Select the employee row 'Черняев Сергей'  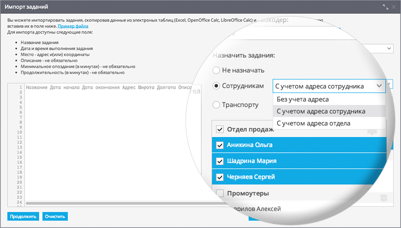(x=299, y=176)
